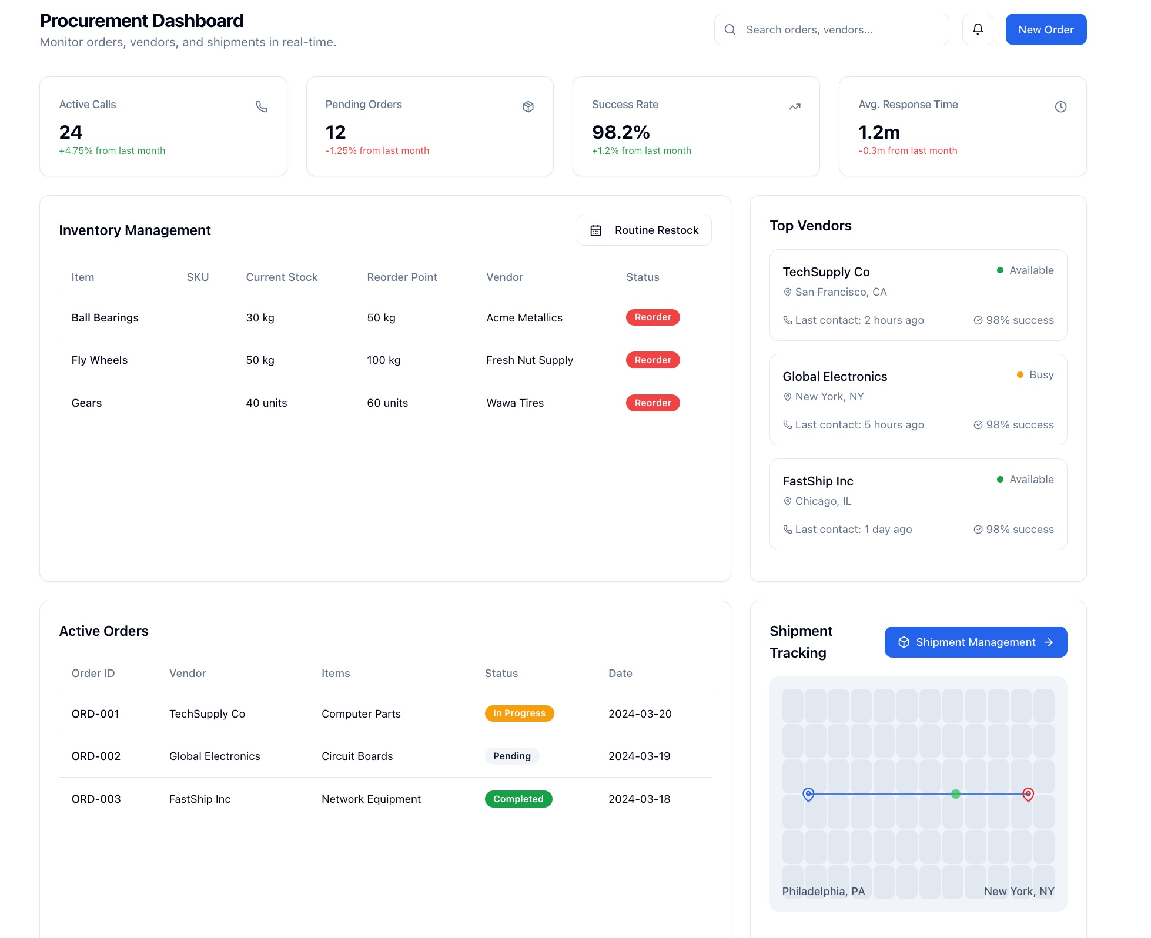Select the Global Electronics vendor card
The height and width of the screenshot is (938, 1151).
[918, 400]
